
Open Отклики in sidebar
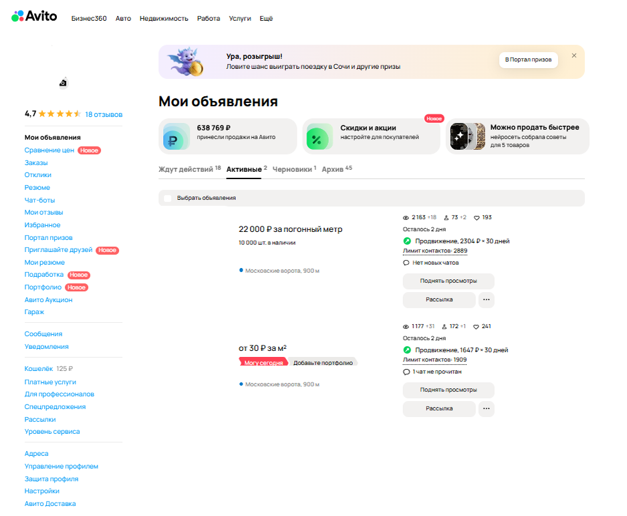[37, 175]
